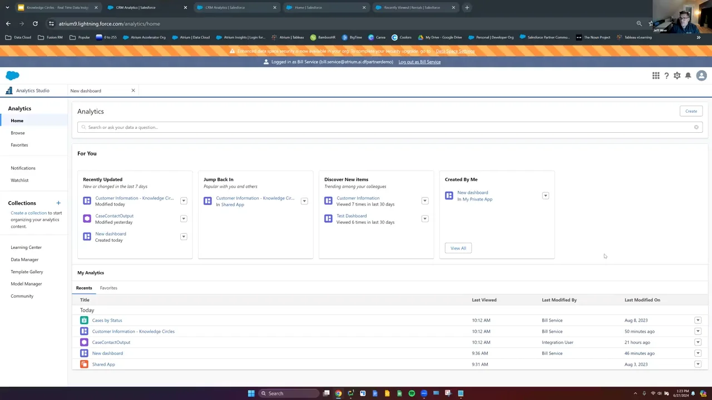This screenshot has height=400, width=712.
Task: Click the Help question mark icon
Action: (x=666, y=76)
